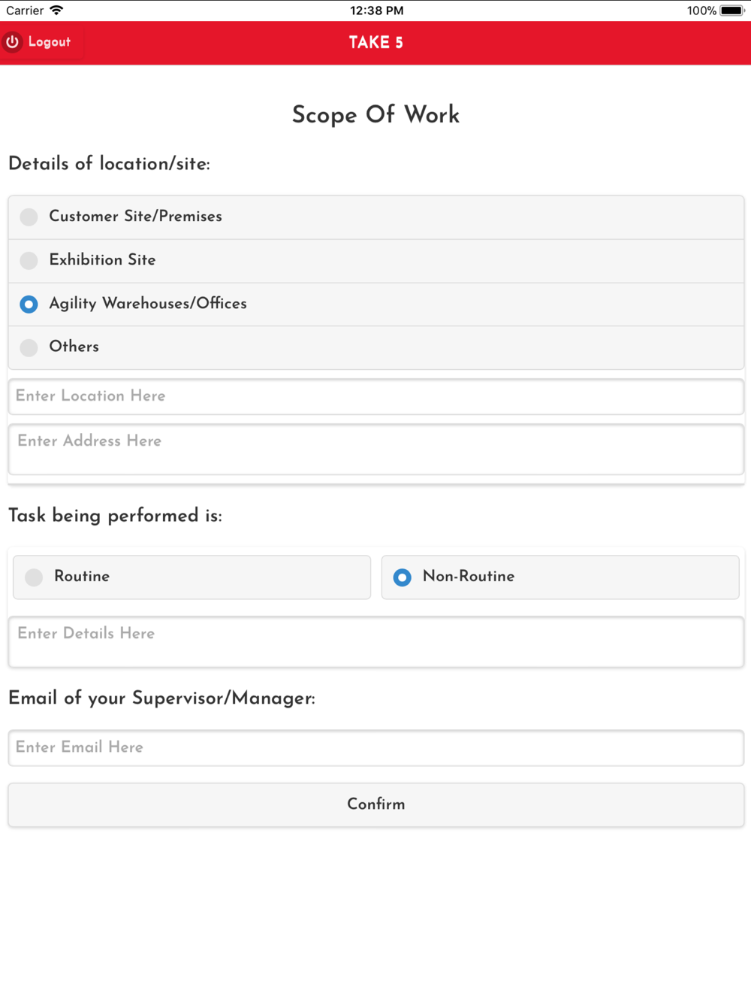
Task: Tap the battery indicator icon
Action: (x=732, y=11)
